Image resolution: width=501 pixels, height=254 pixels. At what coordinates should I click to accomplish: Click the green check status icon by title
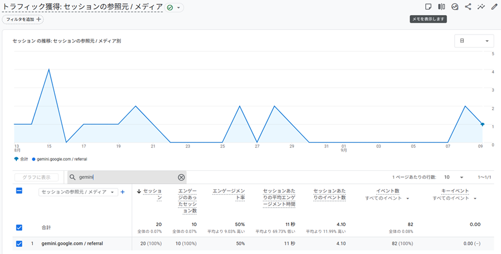coord(170,8)
